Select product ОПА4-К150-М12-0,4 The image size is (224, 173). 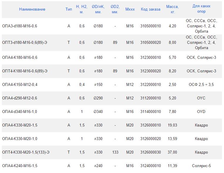tap(20, 84)
